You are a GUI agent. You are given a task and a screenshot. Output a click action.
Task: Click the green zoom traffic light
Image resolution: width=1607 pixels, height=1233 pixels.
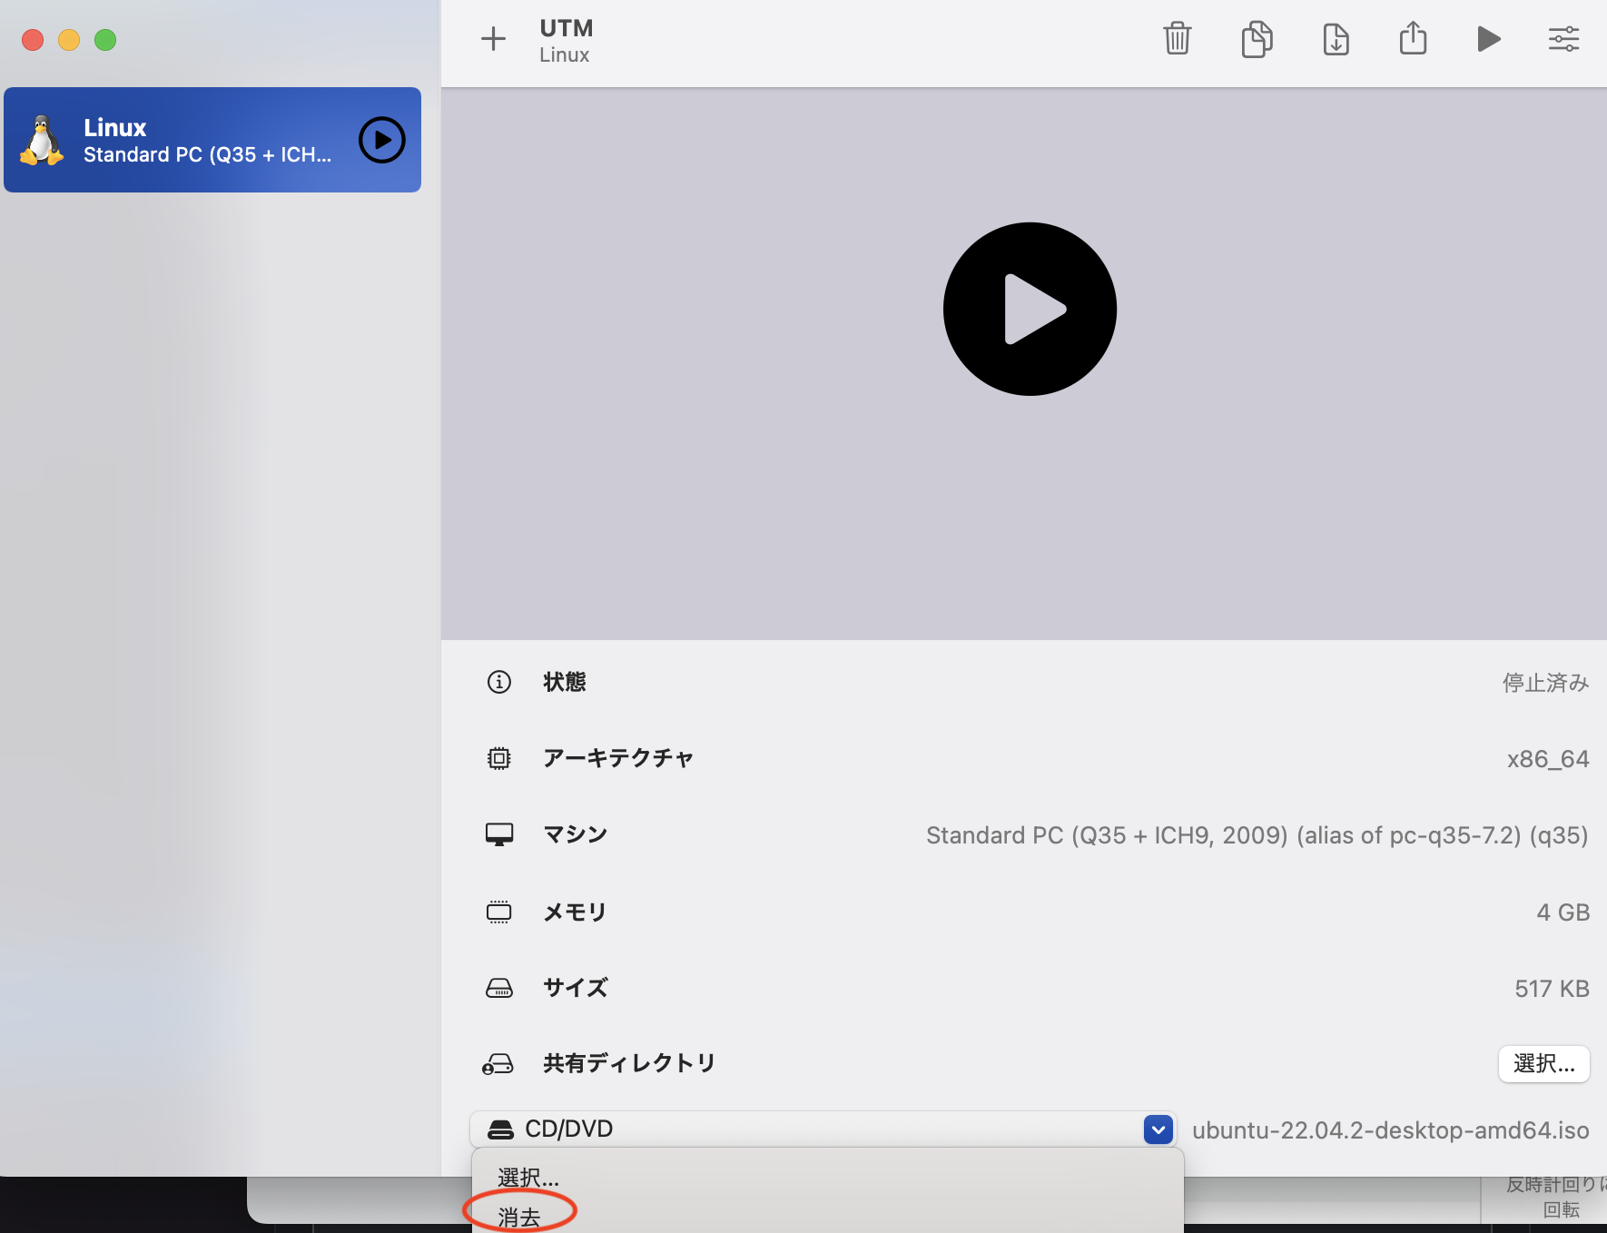point(105,40)
